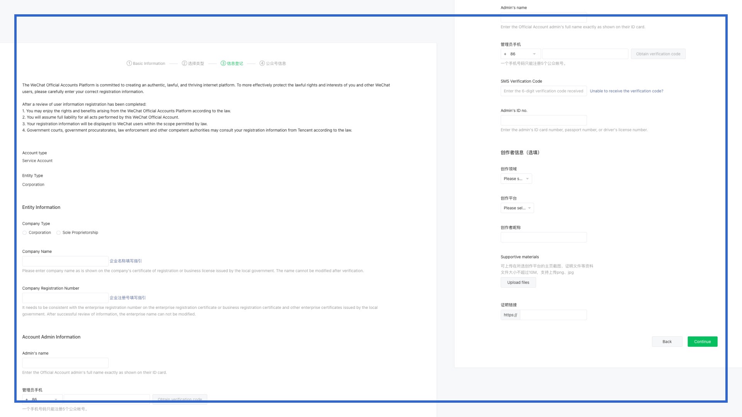Open the 创作领域 selection dropdown
742x417 pixels.
point(516,178)
